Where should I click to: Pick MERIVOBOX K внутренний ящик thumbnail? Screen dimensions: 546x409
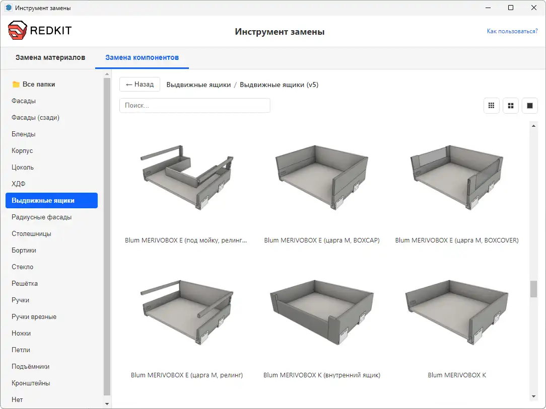(x=322, y=312)
